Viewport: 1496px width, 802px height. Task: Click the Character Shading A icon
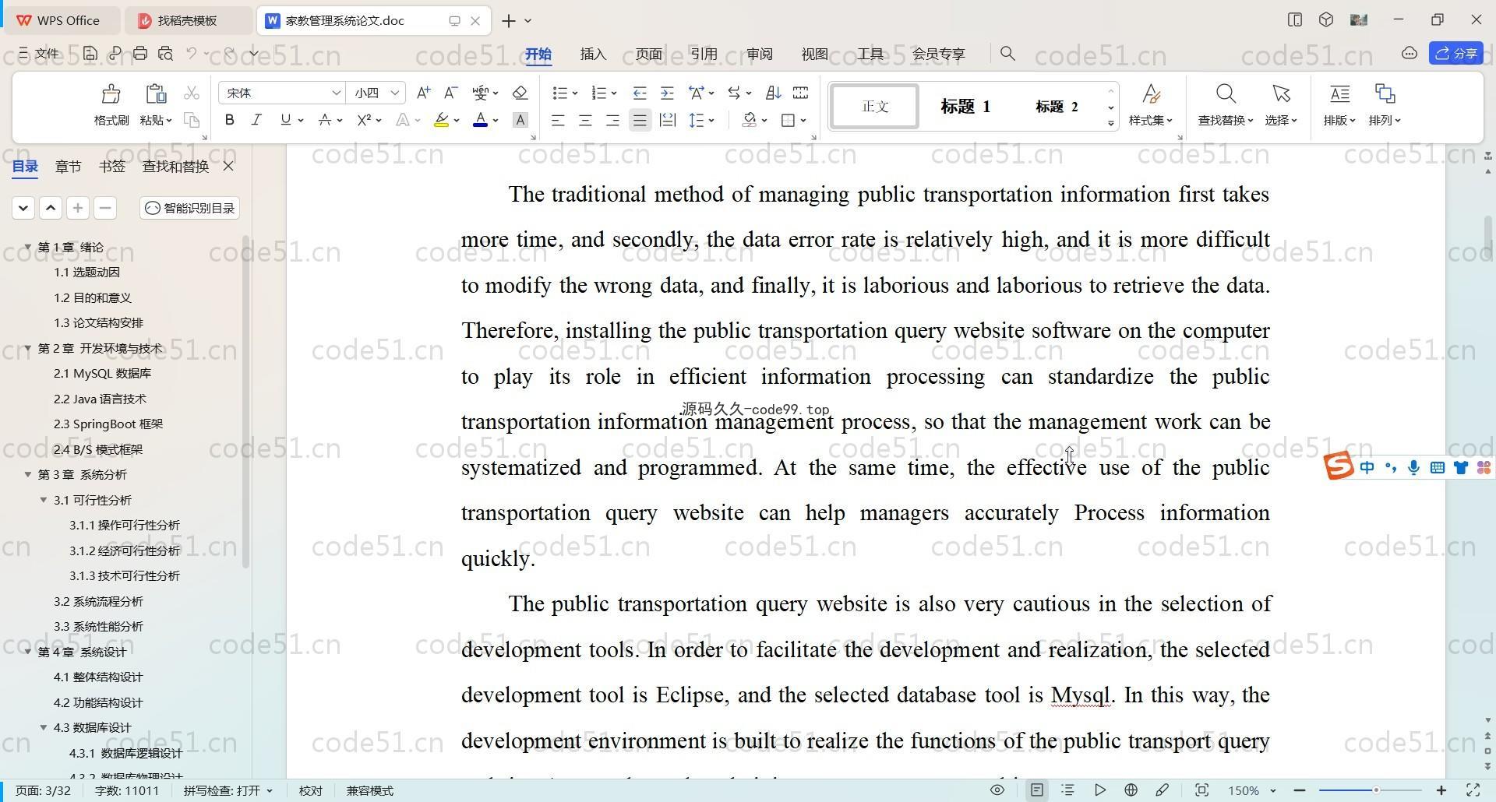pyautogui.click(x=520, y=120)
